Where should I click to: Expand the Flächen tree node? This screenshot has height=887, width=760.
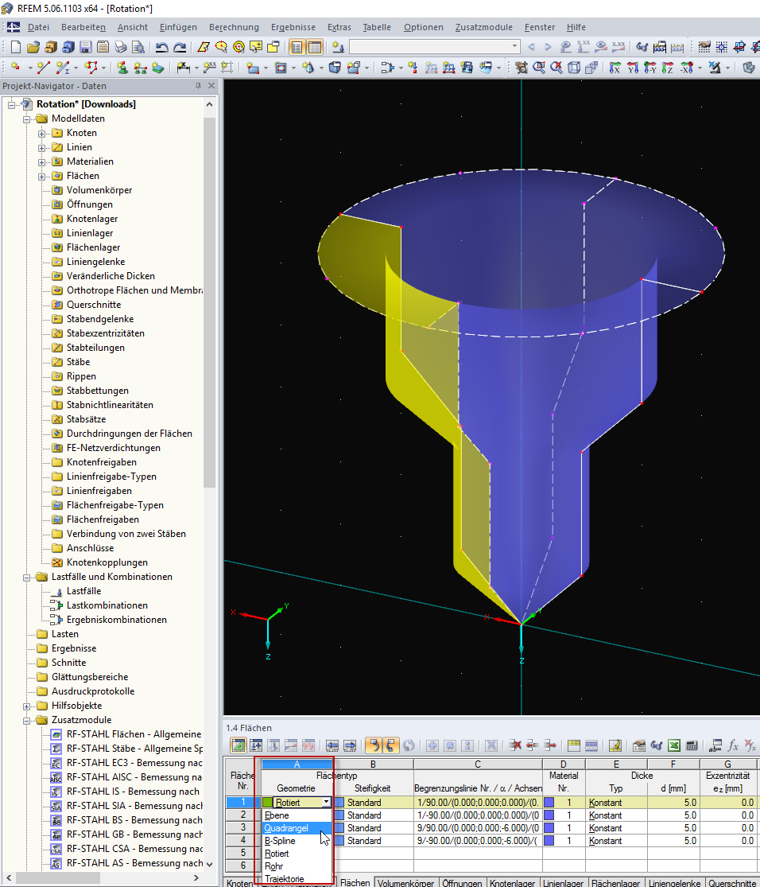click(41, 177)
